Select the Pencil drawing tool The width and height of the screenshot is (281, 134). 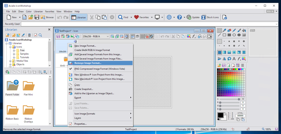click(x=234, y=31)
